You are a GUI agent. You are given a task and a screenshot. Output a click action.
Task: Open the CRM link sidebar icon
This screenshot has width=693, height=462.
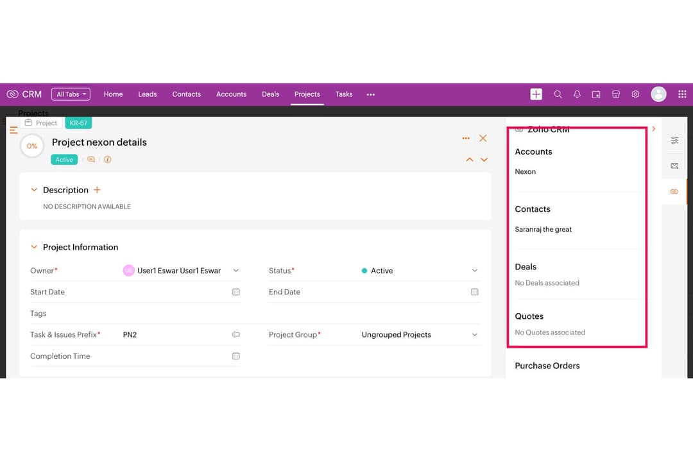pos(674,191)
